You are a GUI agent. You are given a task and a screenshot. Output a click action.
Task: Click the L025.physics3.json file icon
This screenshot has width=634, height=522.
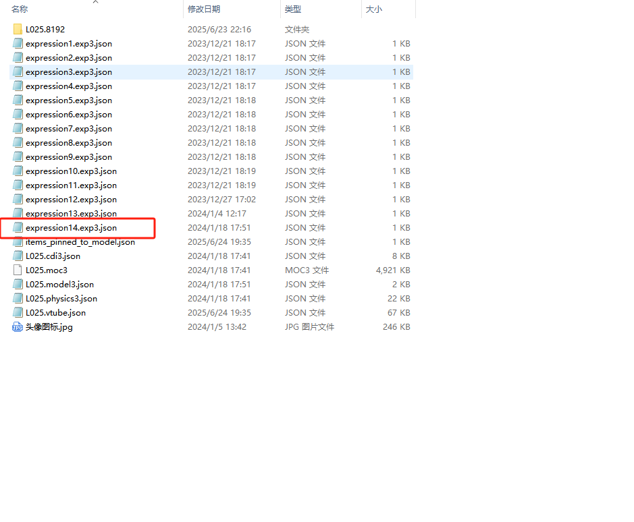[x=18, y=299]
